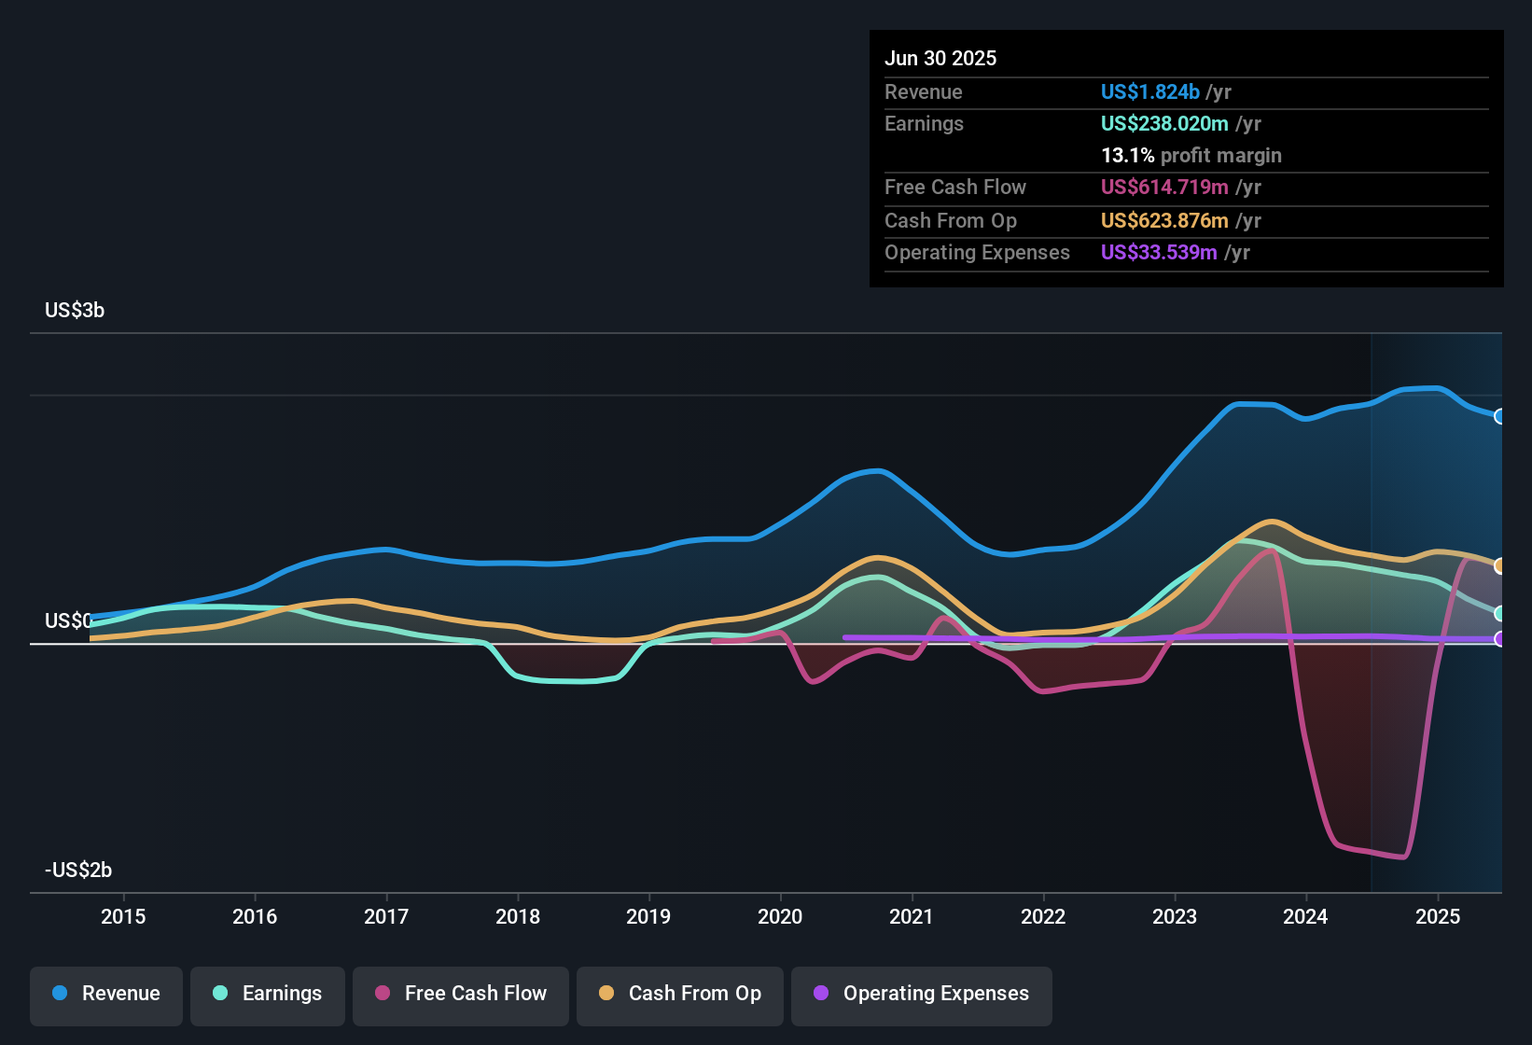1532x1045 pixels.
Task: Expand the Cash From Op legend item
Action: [679, 994]
